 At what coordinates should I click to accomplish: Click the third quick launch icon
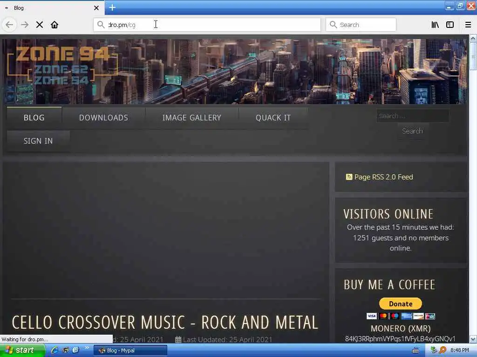point(75,350)
